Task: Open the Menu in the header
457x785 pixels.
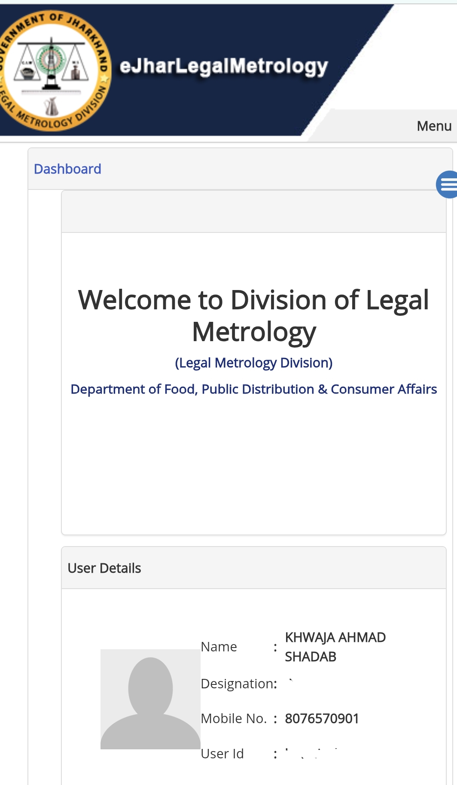Action: pyautogui.click(x=434, y=126)
